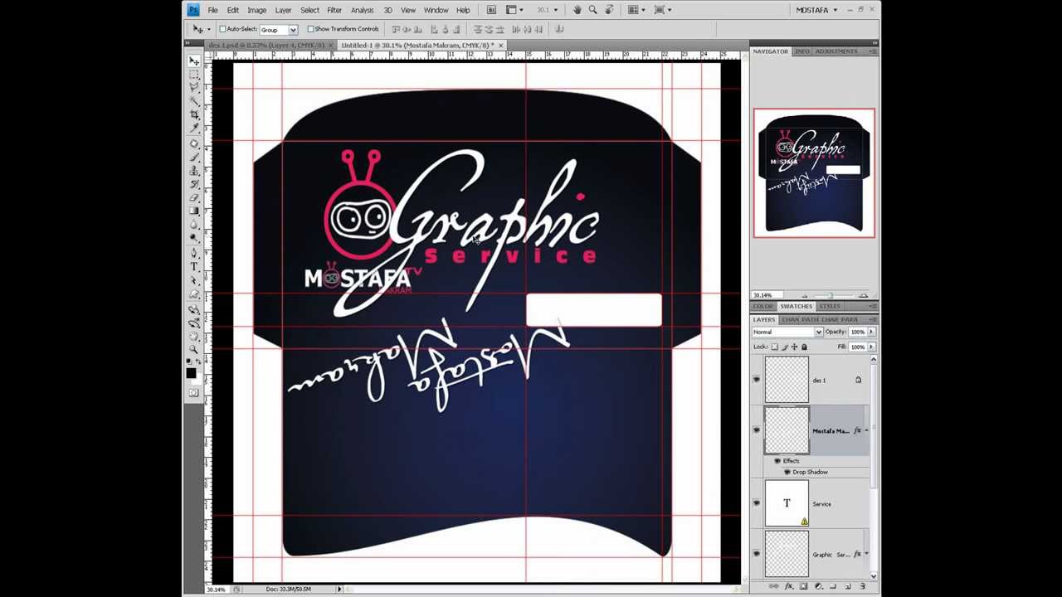The image size is (1062, 597).
Task: Launch Bridge from the application bar
Action: point(492,10)
